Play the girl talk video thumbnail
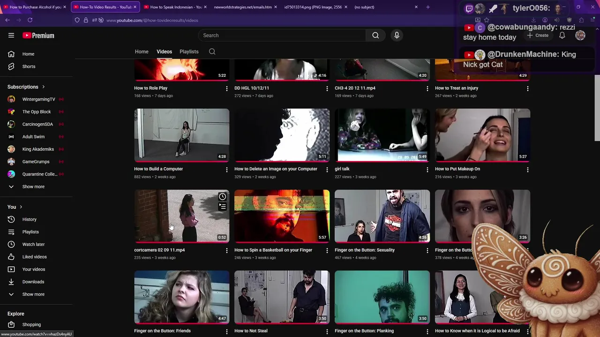The width and height of the screenshot is (600, 337). click(x=382, y=135)
